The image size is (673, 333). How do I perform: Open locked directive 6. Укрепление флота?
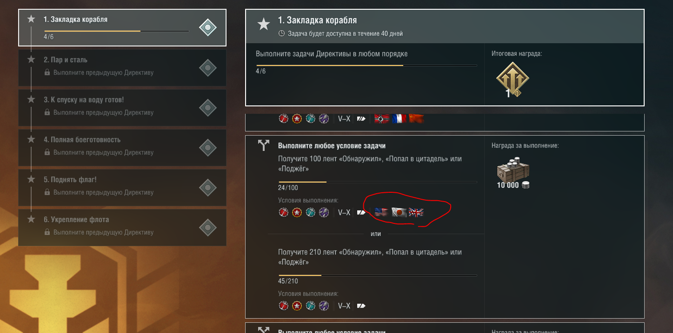pos(122,228)
